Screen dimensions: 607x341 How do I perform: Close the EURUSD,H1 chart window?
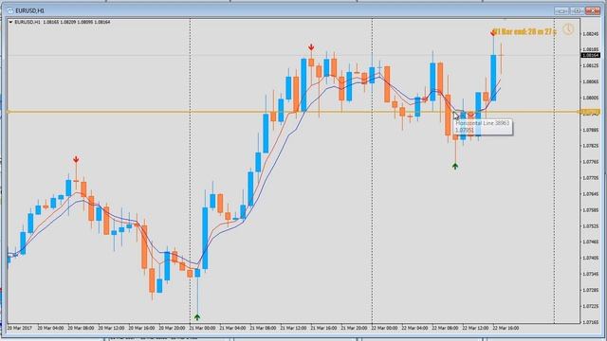click(592, 10)
